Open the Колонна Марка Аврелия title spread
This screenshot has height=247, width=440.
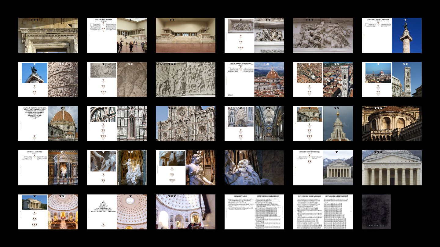click(x=392, y=35)
